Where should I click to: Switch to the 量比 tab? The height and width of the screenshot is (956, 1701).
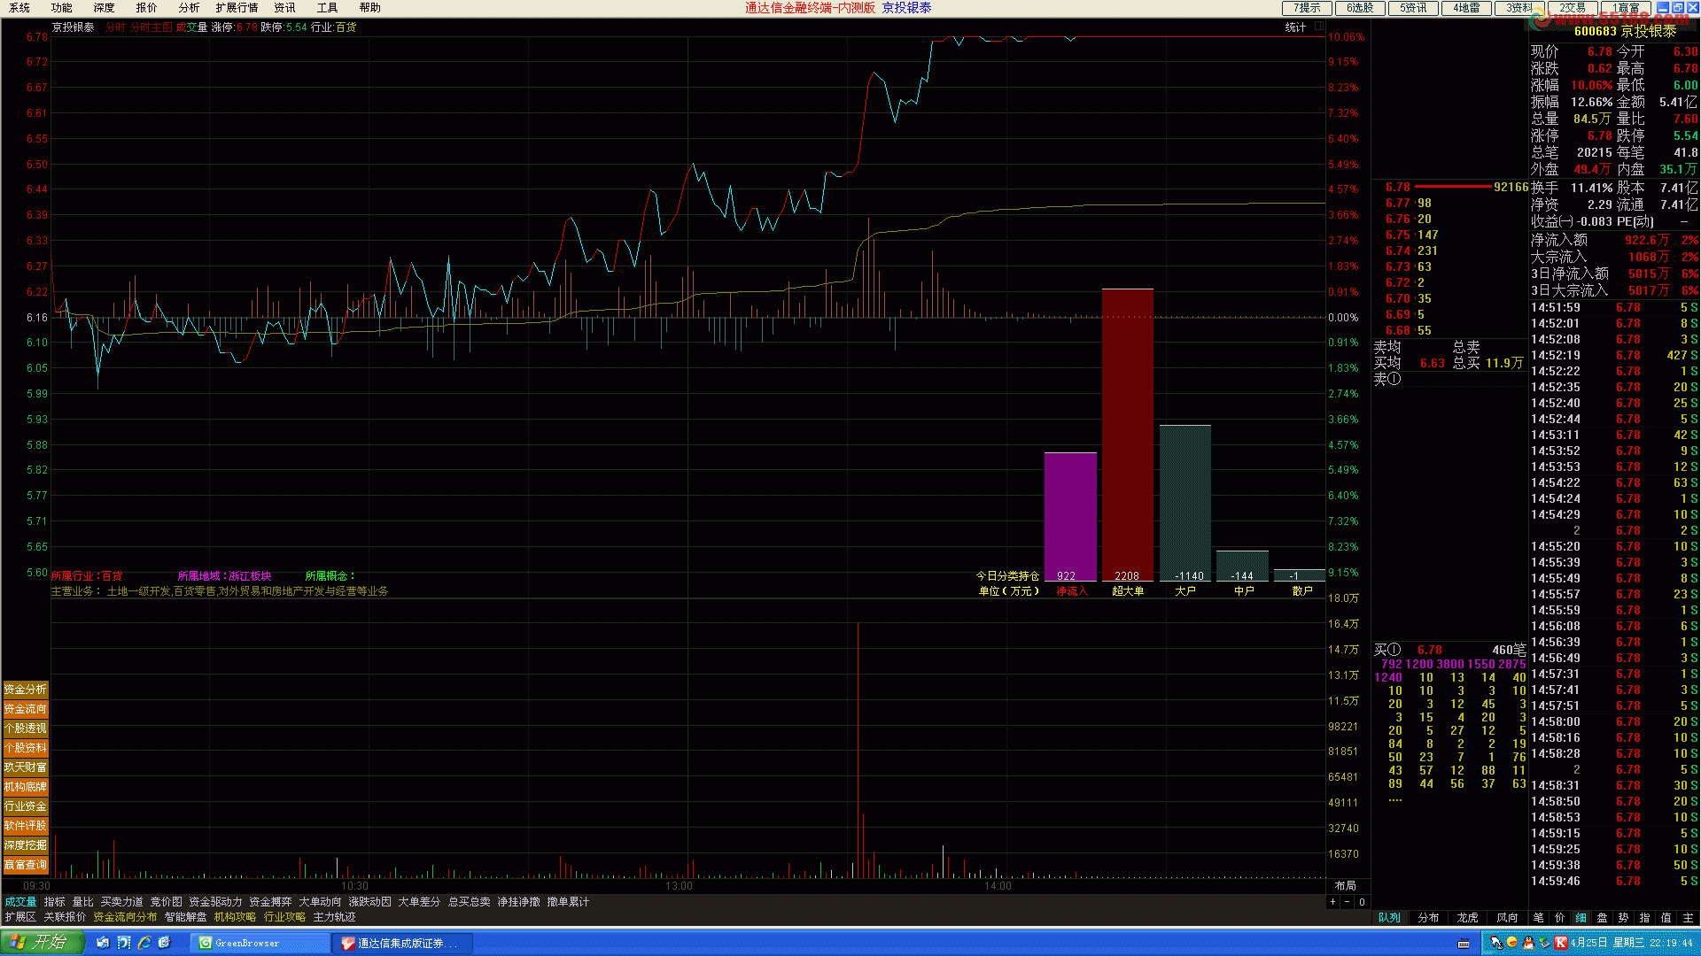(x=83, y=902)
